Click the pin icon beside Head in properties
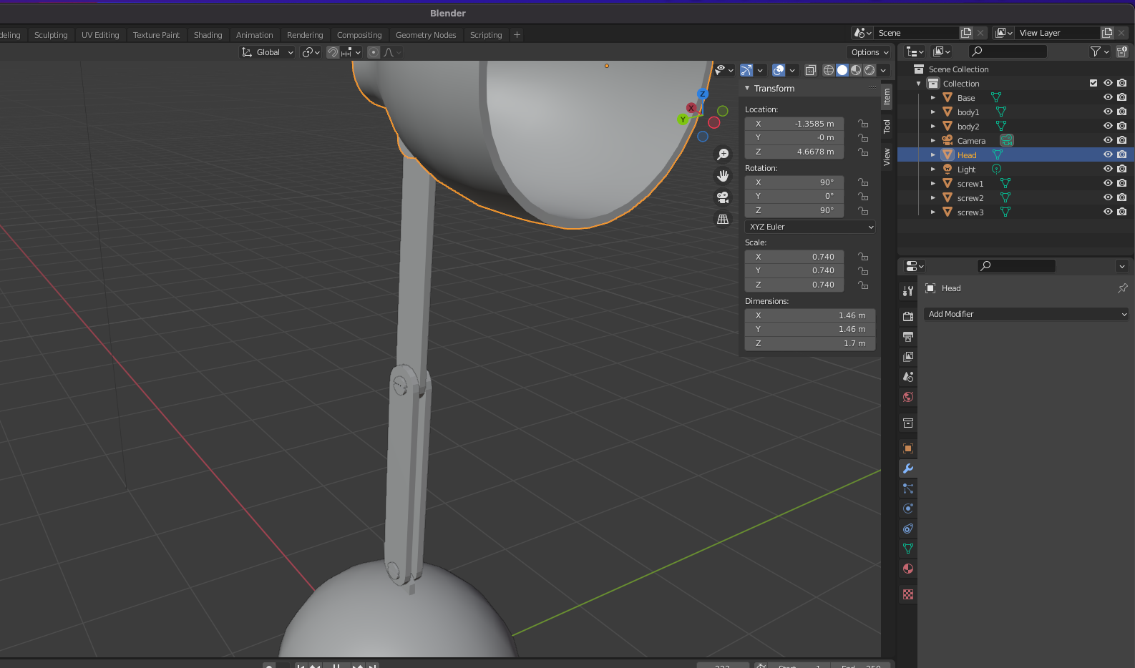The width and height of the screenshot is (1135, 668). (1122, 288)
